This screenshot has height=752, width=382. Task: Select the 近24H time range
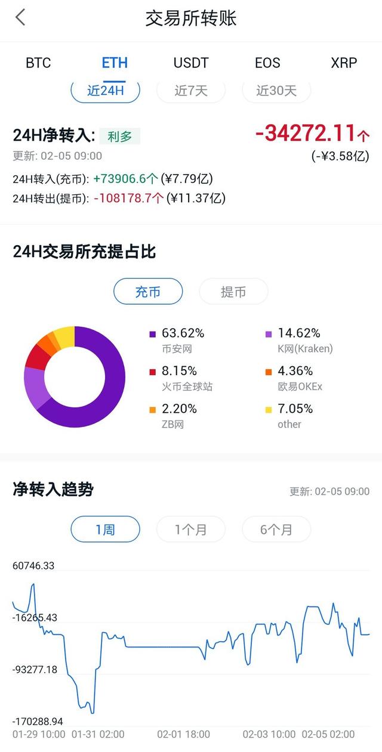point(105,91)
